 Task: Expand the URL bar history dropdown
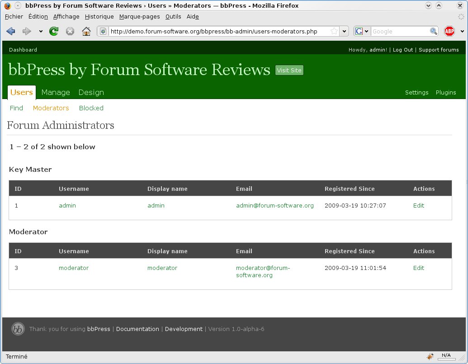coord(344,31)
